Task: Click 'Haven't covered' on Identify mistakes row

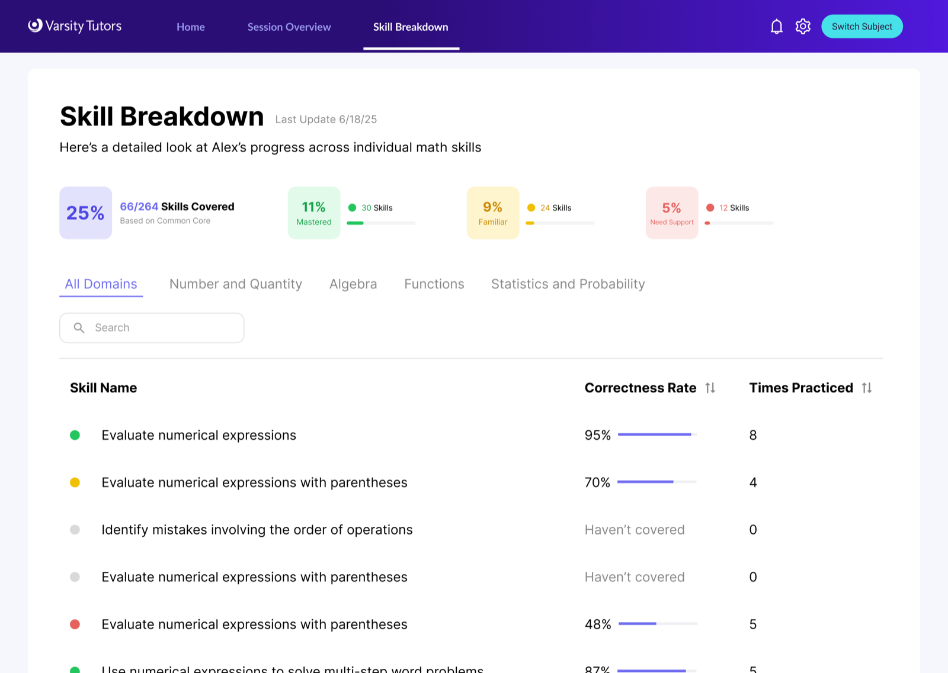Action: coord(635,530)
